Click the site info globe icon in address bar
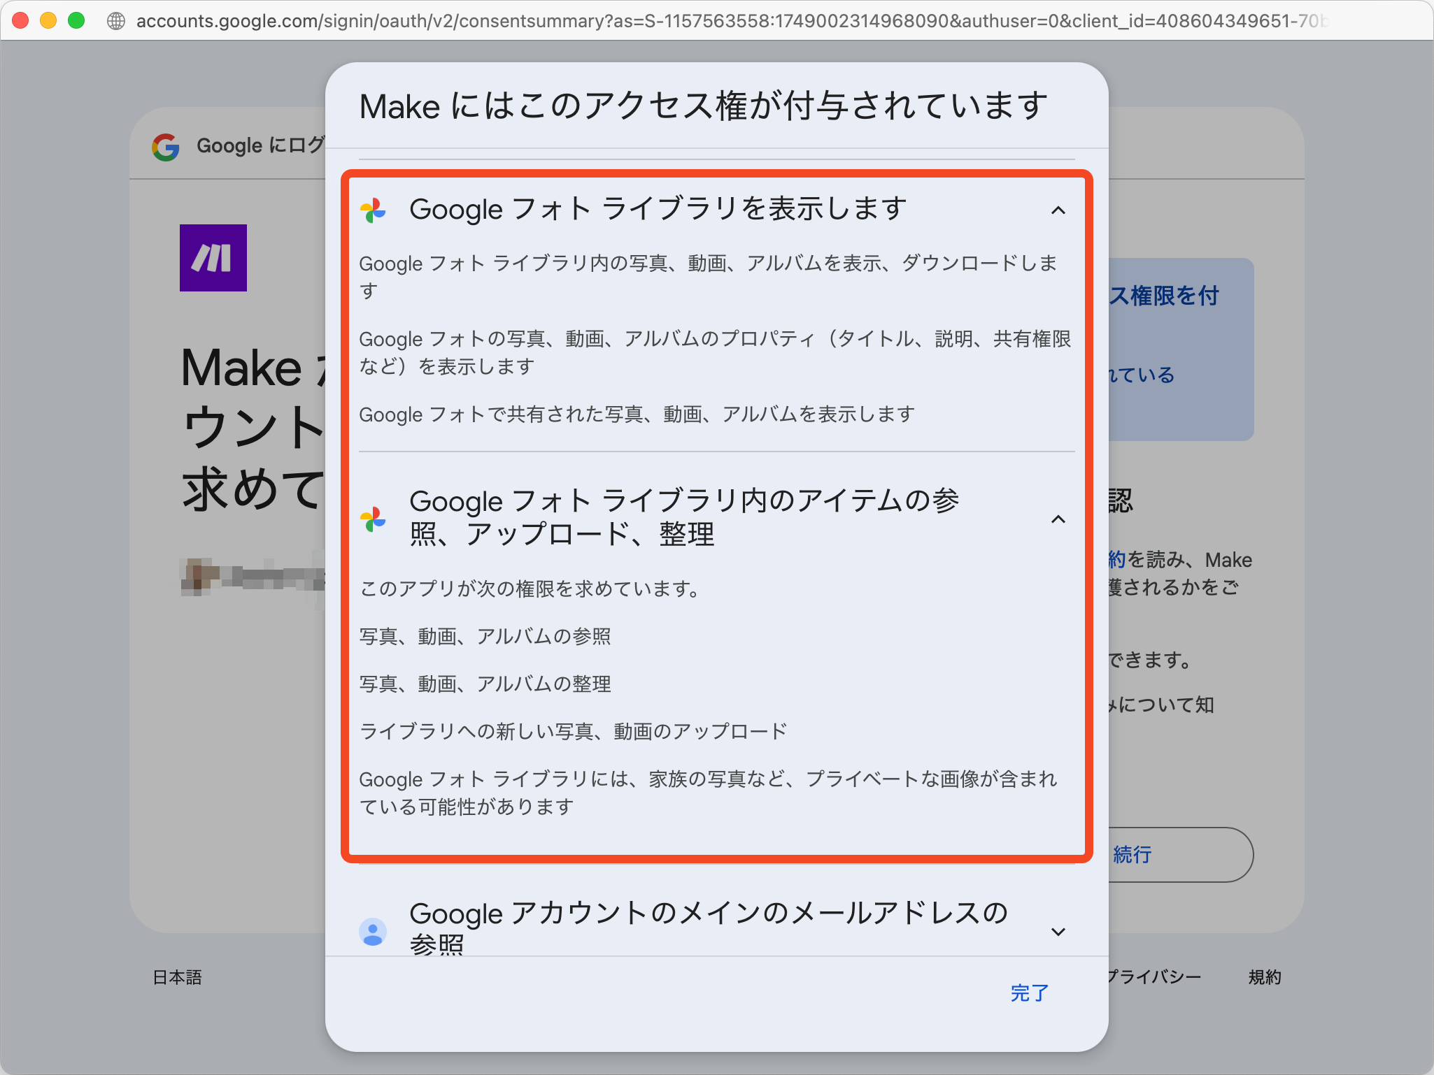 click(116, 21)
